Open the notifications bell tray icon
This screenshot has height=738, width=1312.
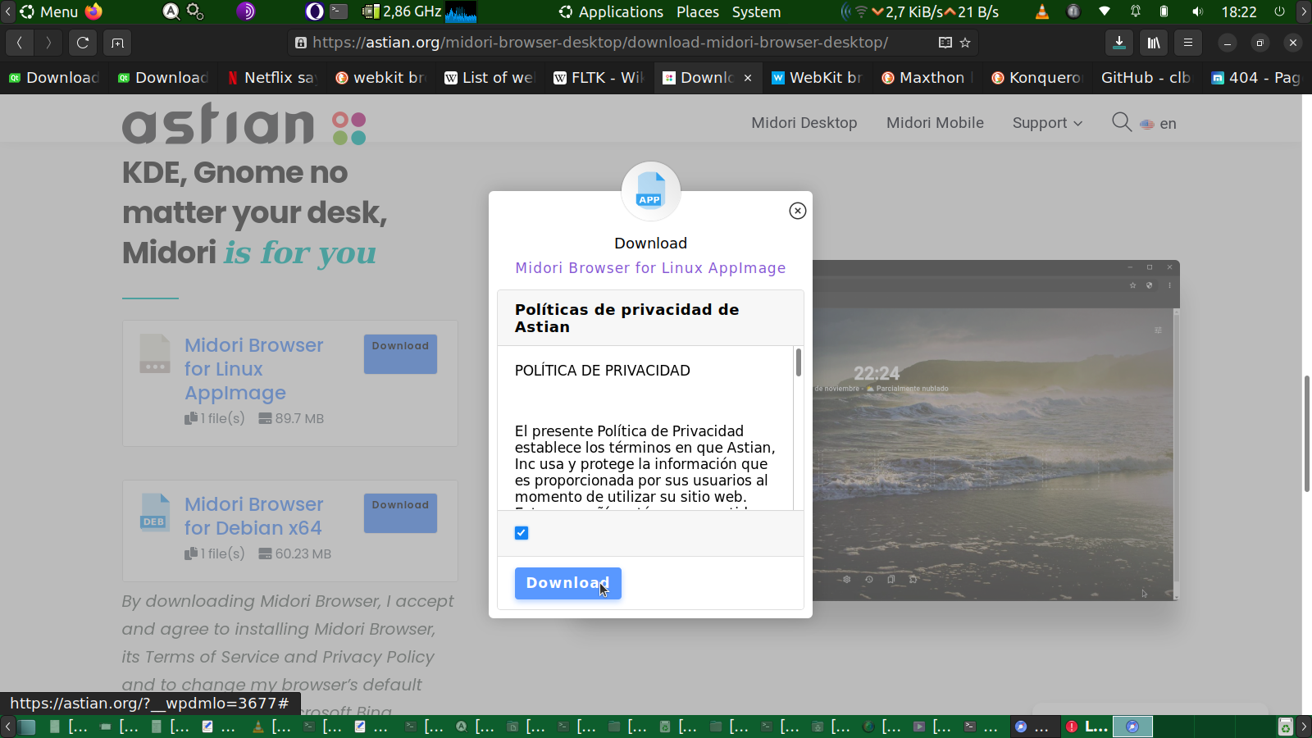tap(1136, 11)
